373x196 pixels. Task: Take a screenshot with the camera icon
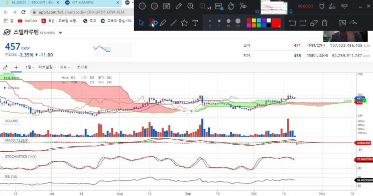coord(166,6)
